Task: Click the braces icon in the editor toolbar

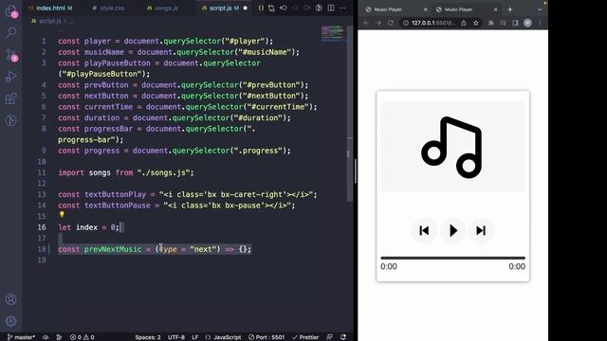Action: [261, 8]
